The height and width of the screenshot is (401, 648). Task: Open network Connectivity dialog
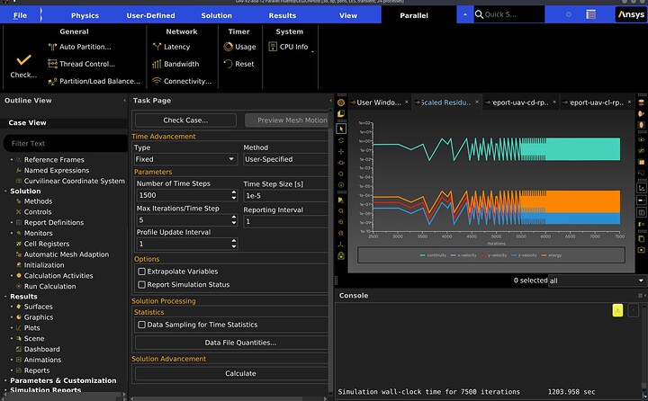[182, 81]
